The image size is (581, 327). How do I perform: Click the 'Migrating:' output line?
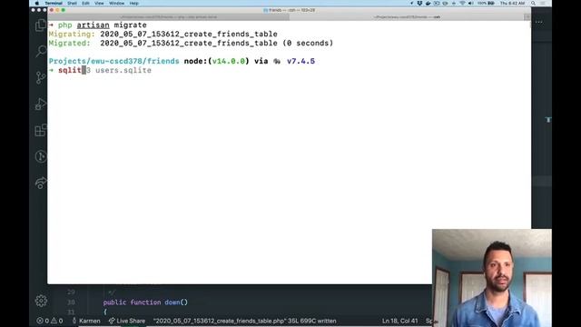[x=163, y=35]
